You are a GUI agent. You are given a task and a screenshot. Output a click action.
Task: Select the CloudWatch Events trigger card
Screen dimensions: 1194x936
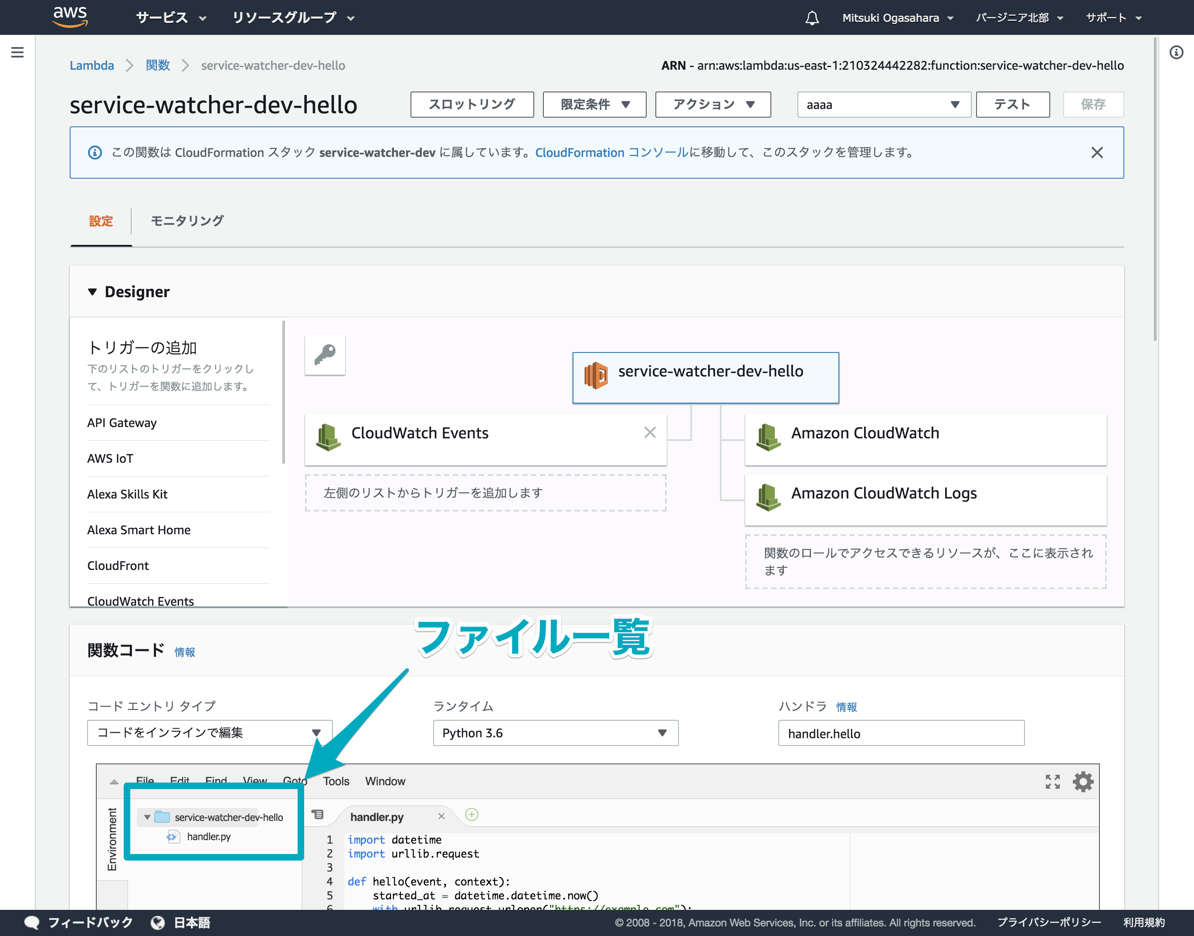tap(485, 440)
